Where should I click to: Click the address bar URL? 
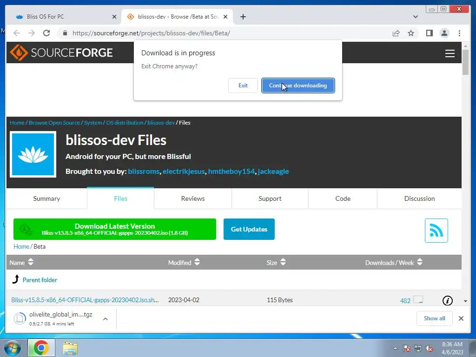coord(151,33)
